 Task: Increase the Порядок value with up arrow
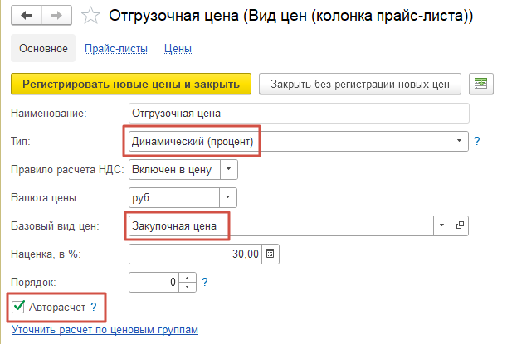[x=188, y=278]
